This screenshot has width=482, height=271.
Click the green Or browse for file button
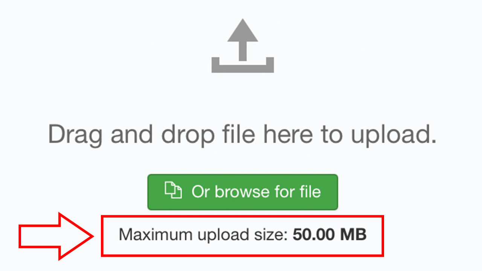[x=243, y=192]
